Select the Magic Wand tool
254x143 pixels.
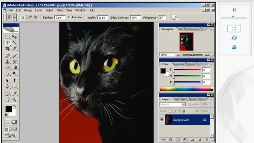tap(14, 43)
